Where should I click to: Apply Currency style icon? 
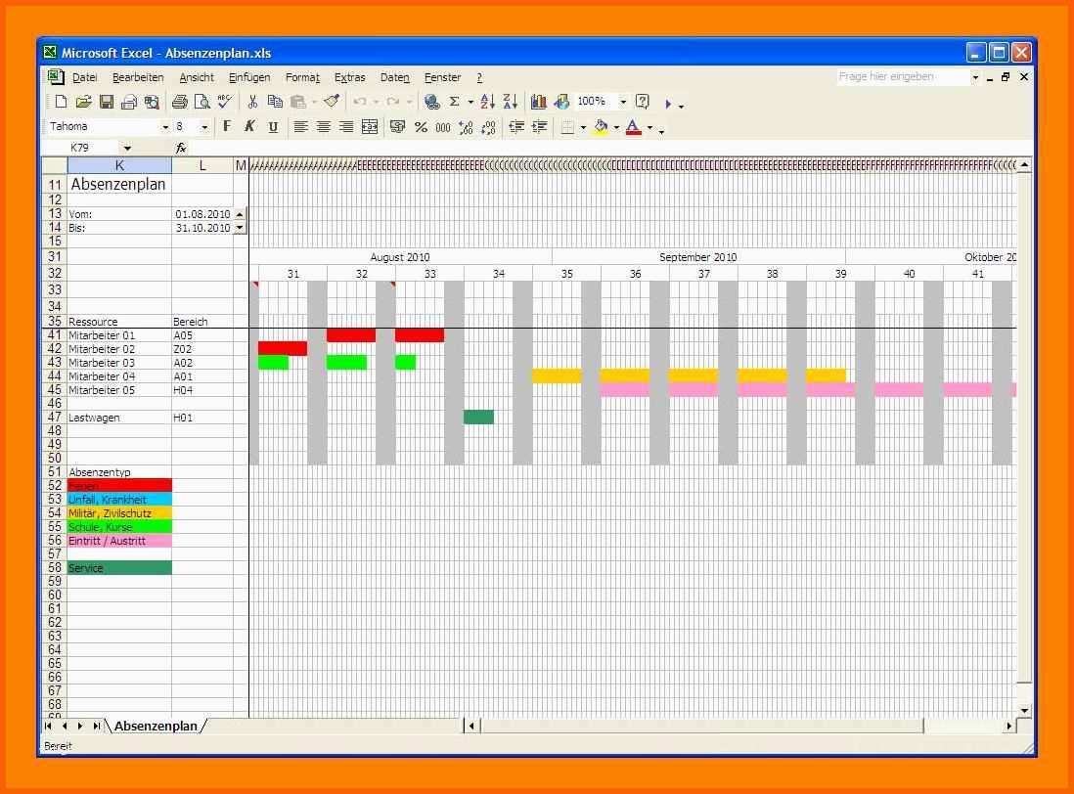coord(397,127)
